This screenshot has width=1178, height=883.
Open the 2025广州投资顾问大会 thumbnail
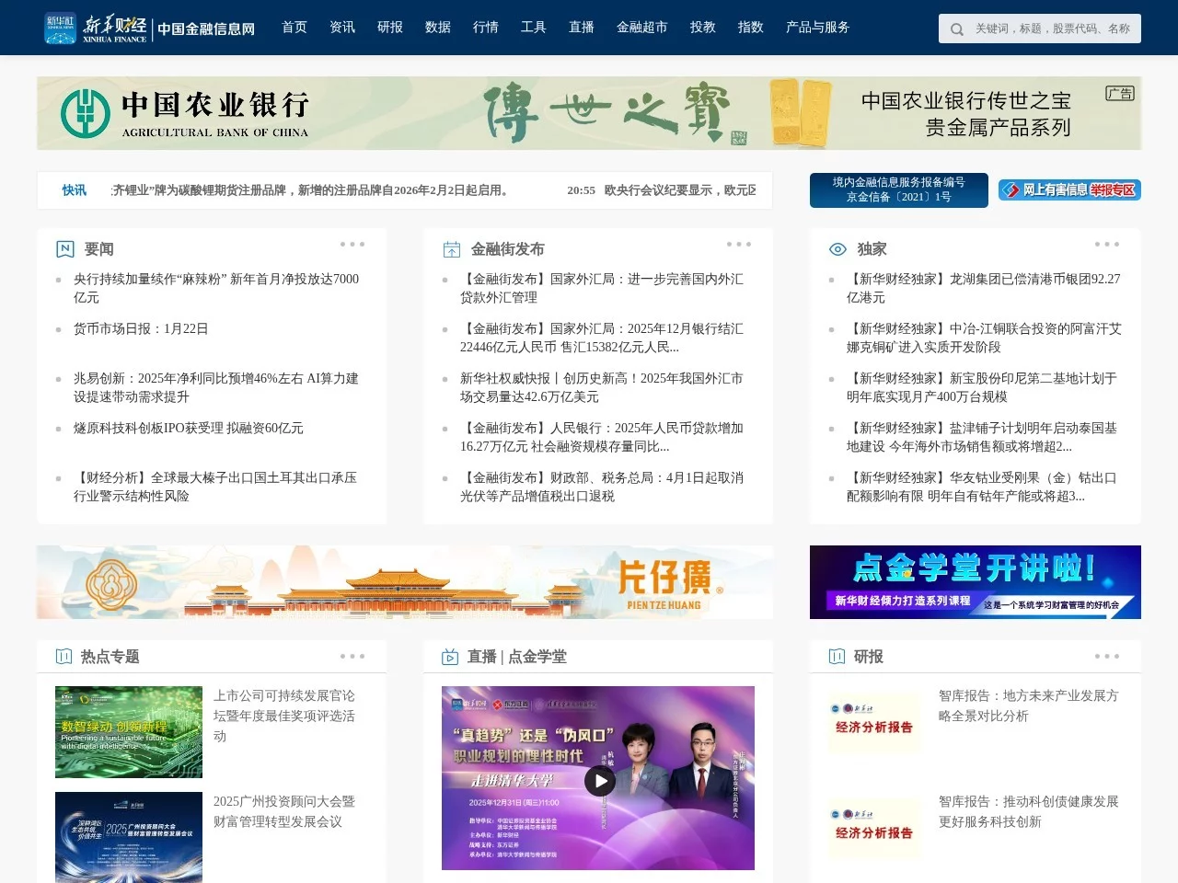click(128, 837)
